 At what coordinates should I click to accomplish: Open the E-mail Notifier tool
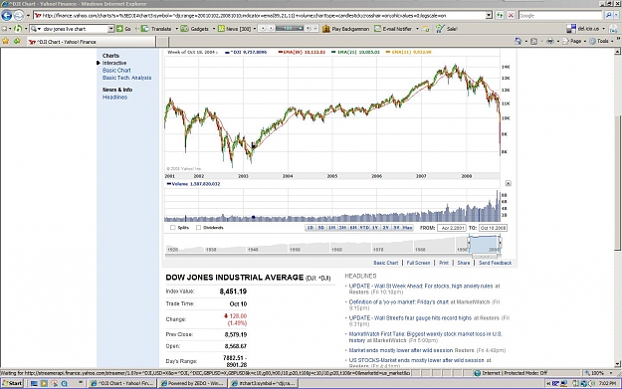tap(393, 29)
